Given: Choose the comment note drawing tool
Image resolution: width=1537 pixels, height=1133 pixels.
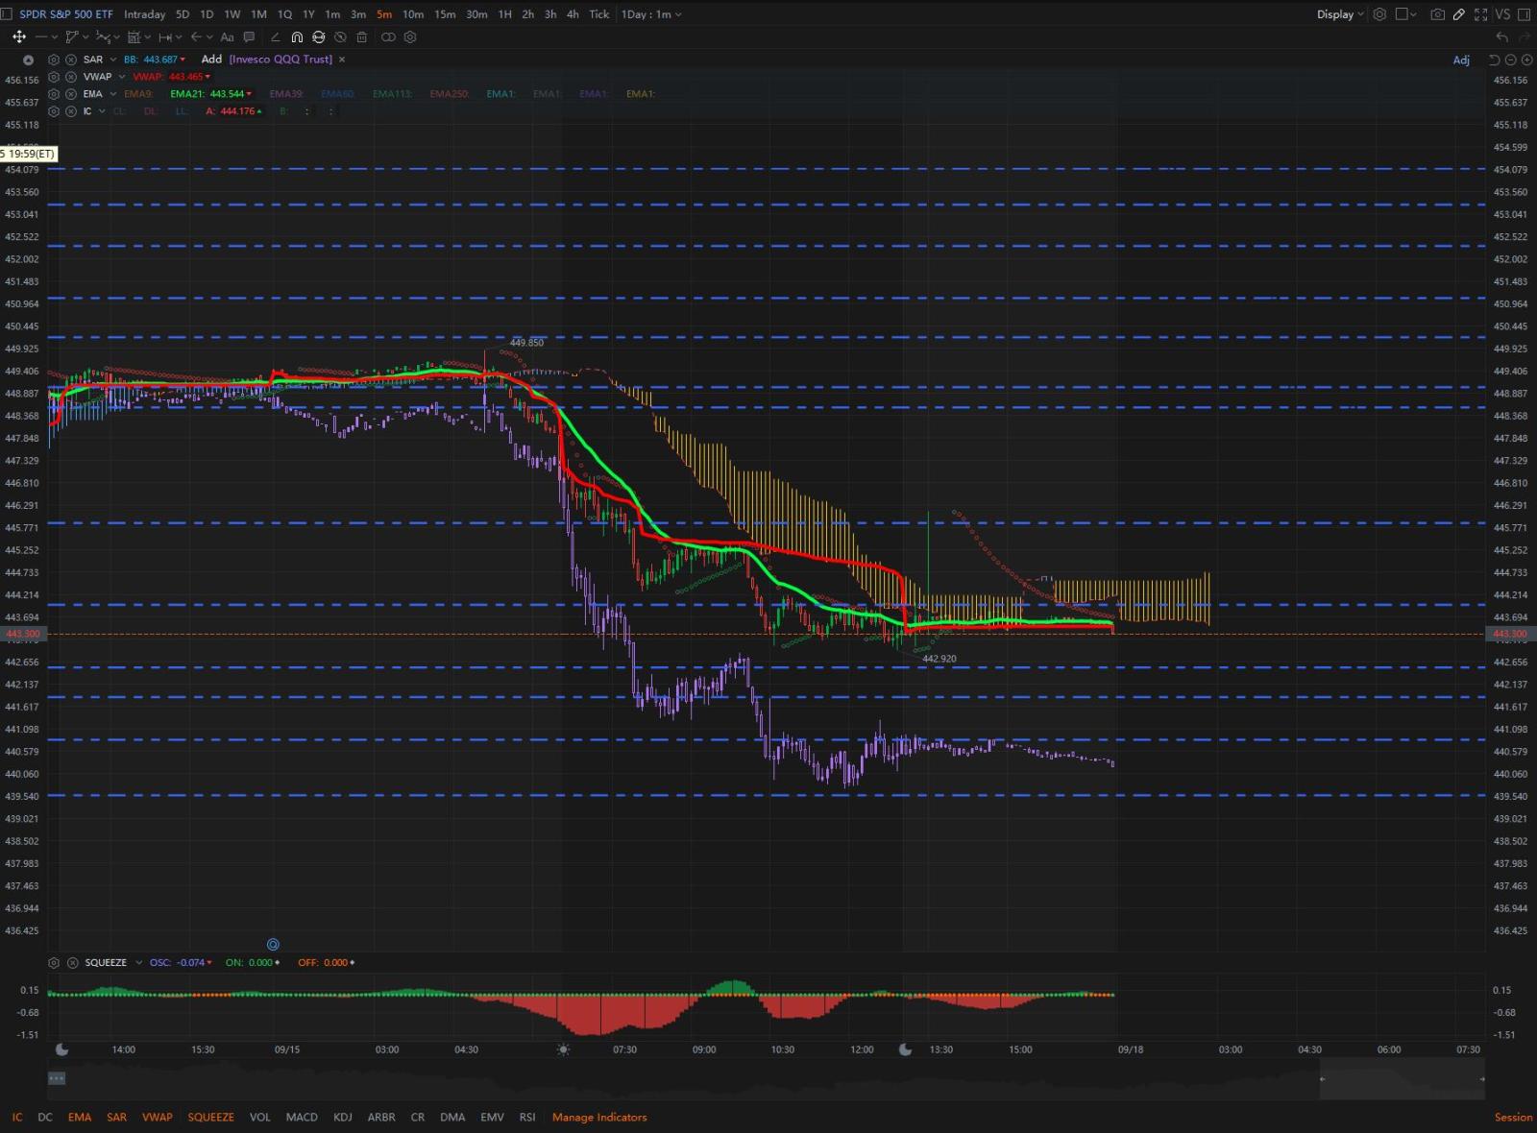Looking at the screenshot, I should pos(249,36).
